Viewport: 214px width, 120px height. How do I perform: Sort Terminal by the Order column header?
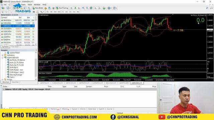(5, 87)
